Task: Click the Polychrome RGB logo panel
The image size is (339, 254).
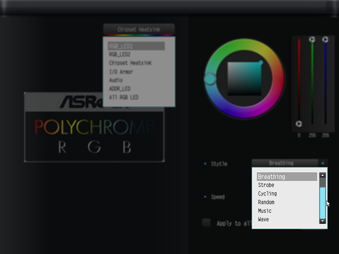Action: (x=94, y=127)
